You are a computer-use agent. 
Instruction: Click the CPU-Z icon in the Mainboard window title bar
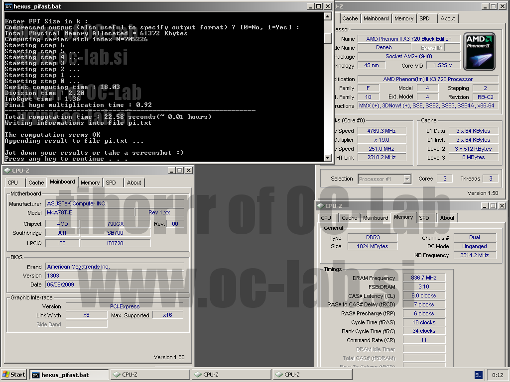pyautogui.click(x=7, y=170)
